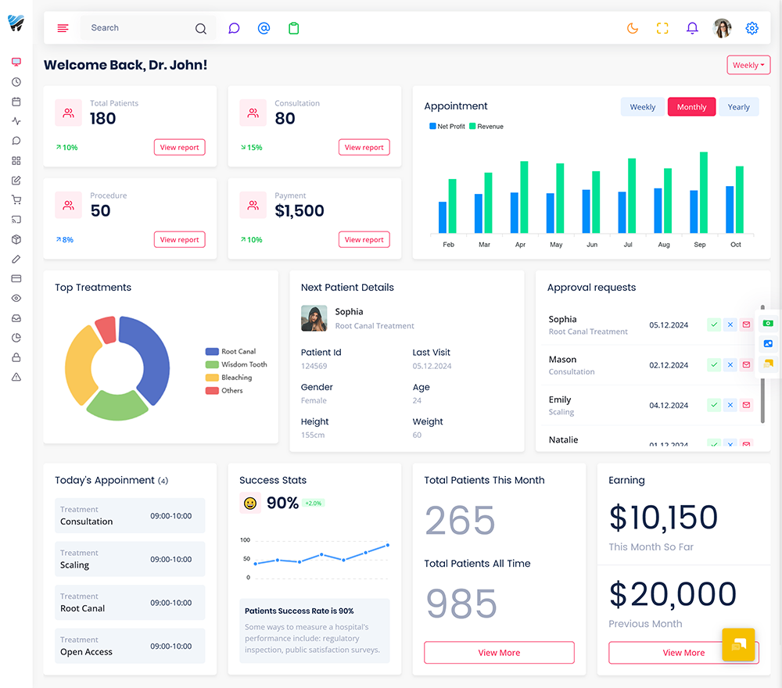
Task: Open chat icon in sidebar
Action: (x=16, y=141)
